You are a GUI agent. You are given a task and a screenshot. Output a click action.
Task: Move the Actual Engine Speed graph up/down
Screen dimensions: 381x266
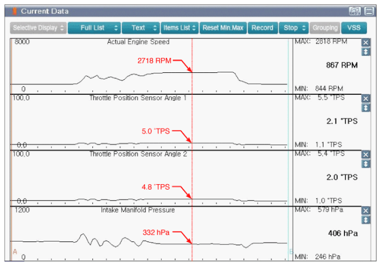click(x=365, y=51)
